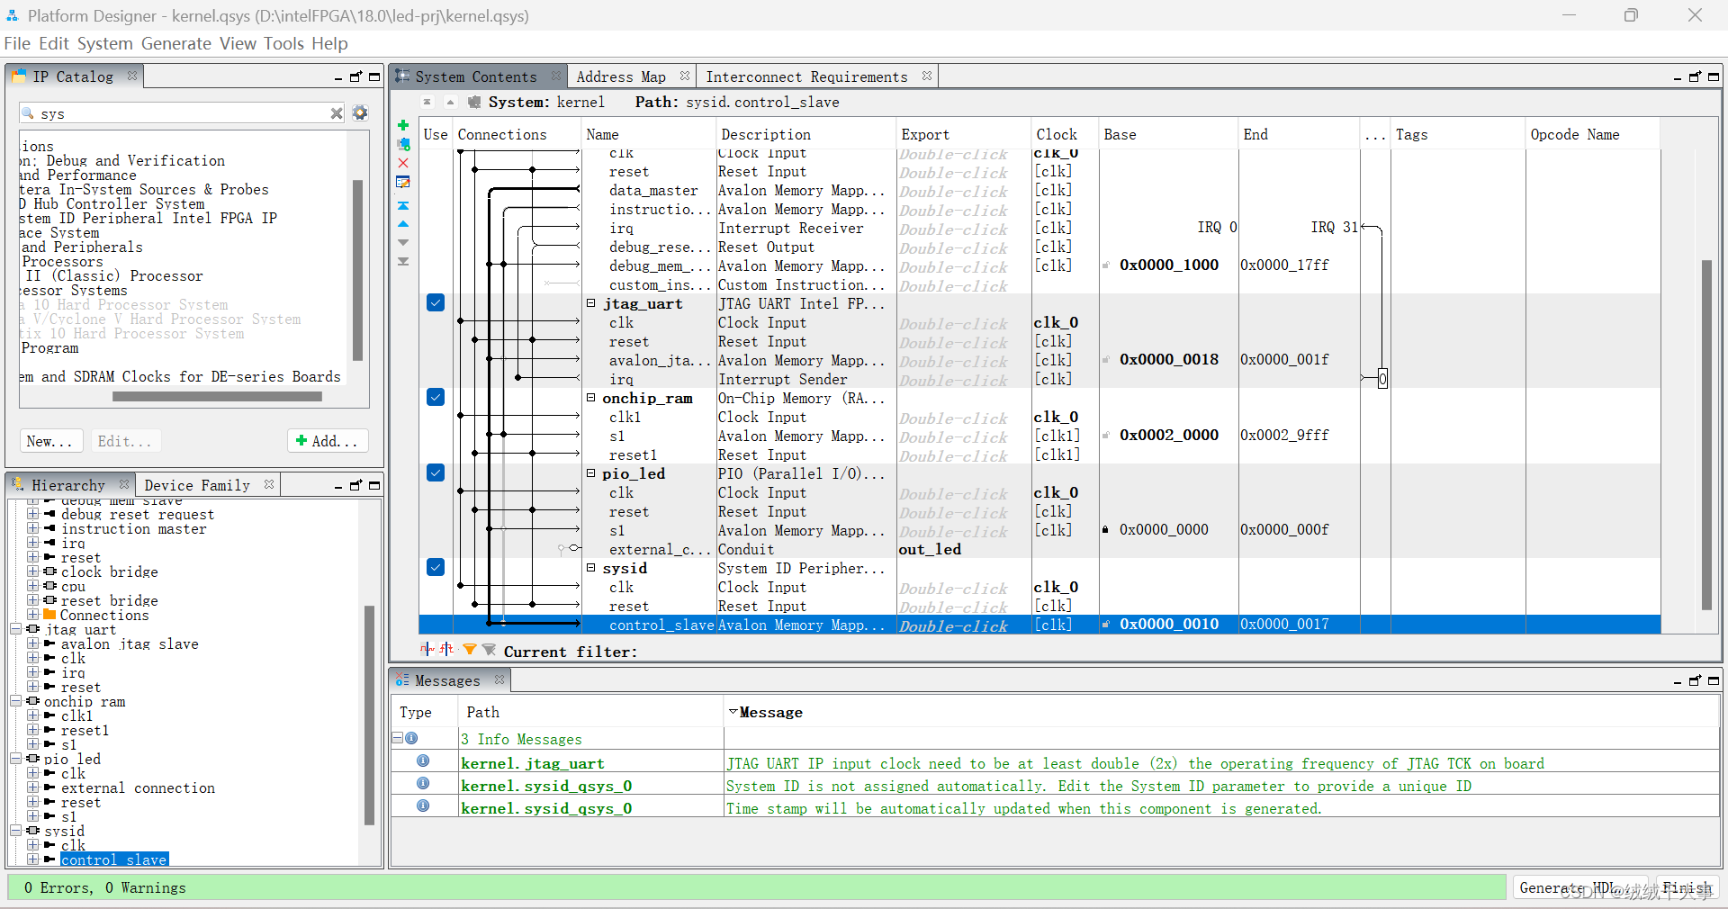The image size is (1728, 909).
Task: Open the Generate menu
Action: (x=175, y=43)
